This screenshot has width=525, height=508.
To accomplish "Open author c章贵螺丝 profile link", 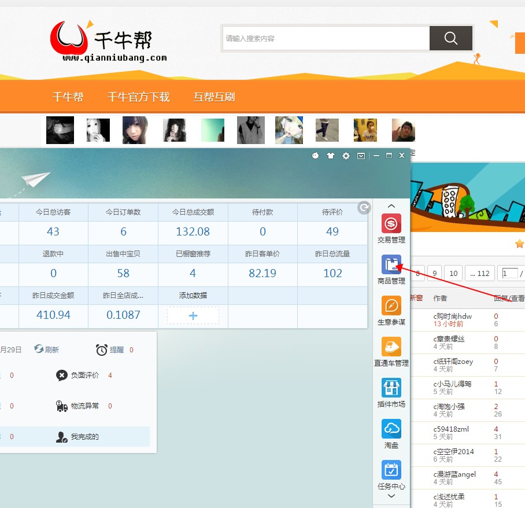I will point(449,339).
